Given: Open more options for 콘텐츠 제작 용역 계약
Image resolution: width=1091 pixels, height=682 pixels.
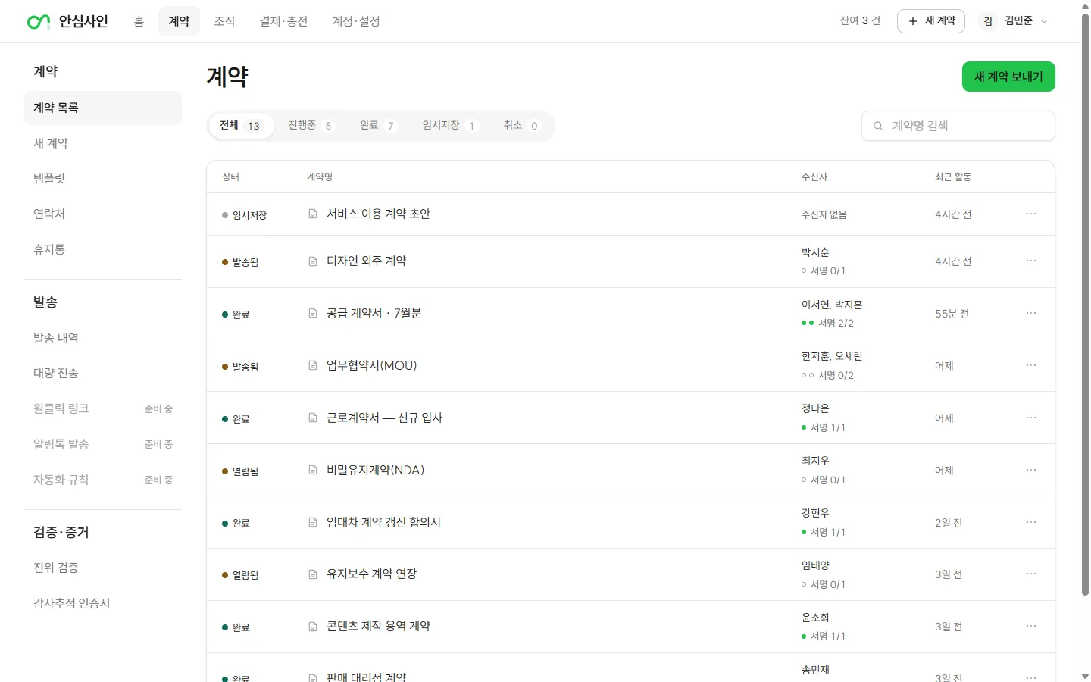Looking at the screenshot, I should click(x=1031, y=626).
